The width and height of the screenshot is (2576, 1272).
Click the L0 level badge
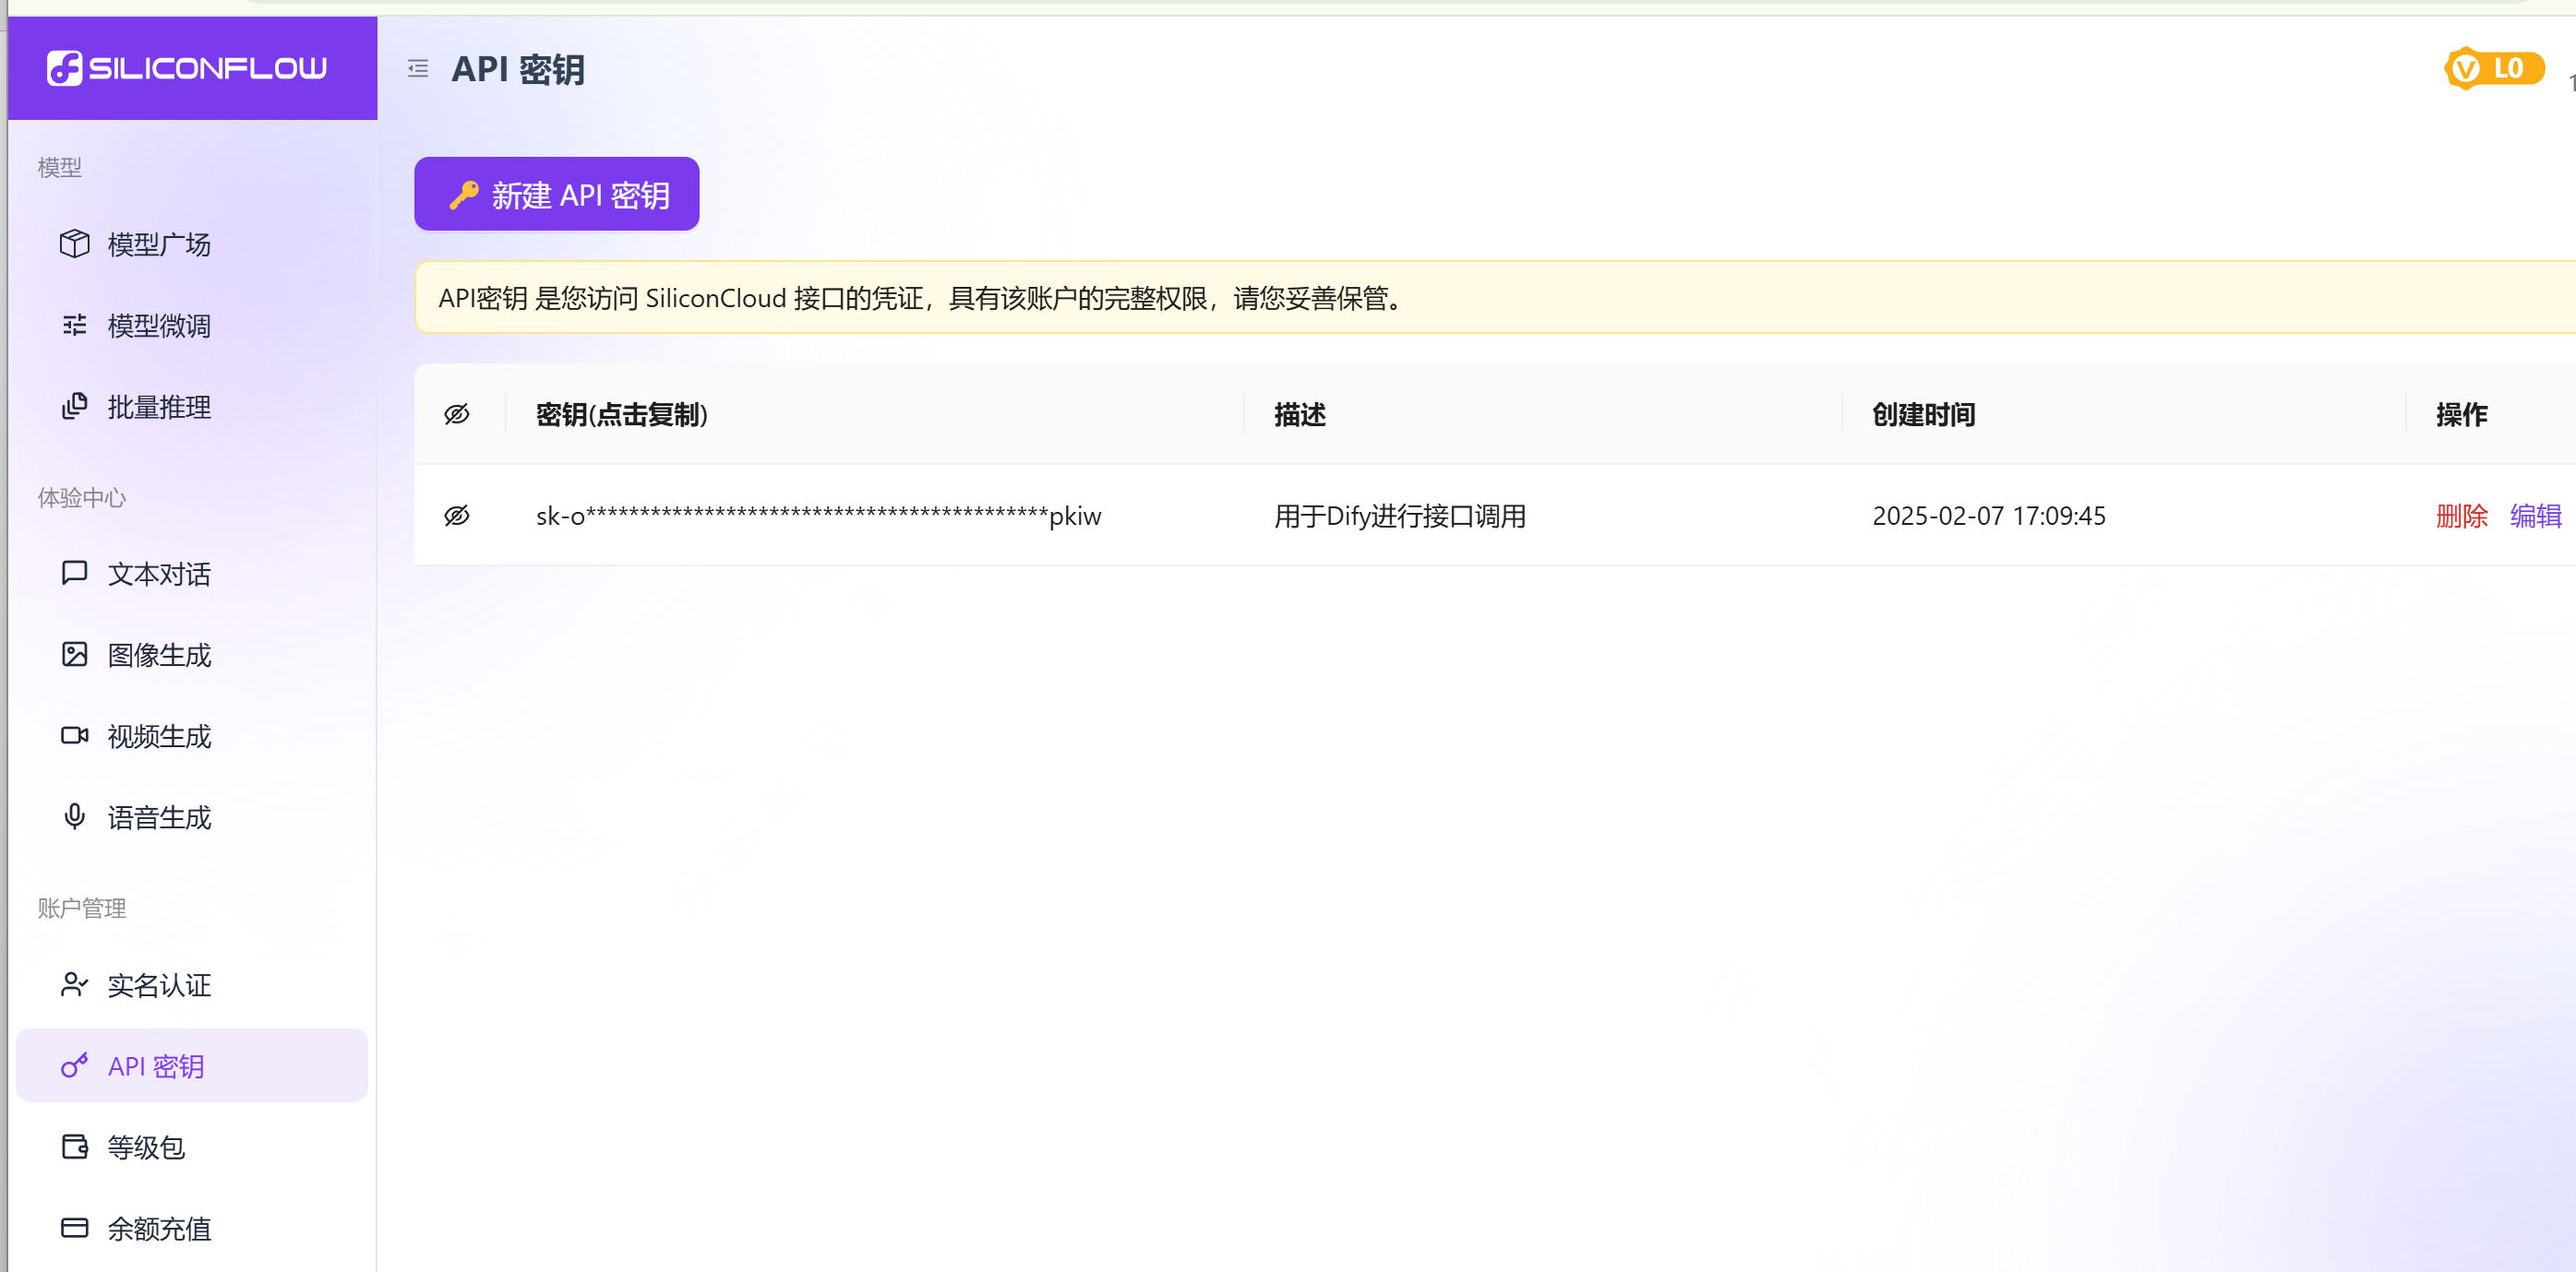[2494, 68]
